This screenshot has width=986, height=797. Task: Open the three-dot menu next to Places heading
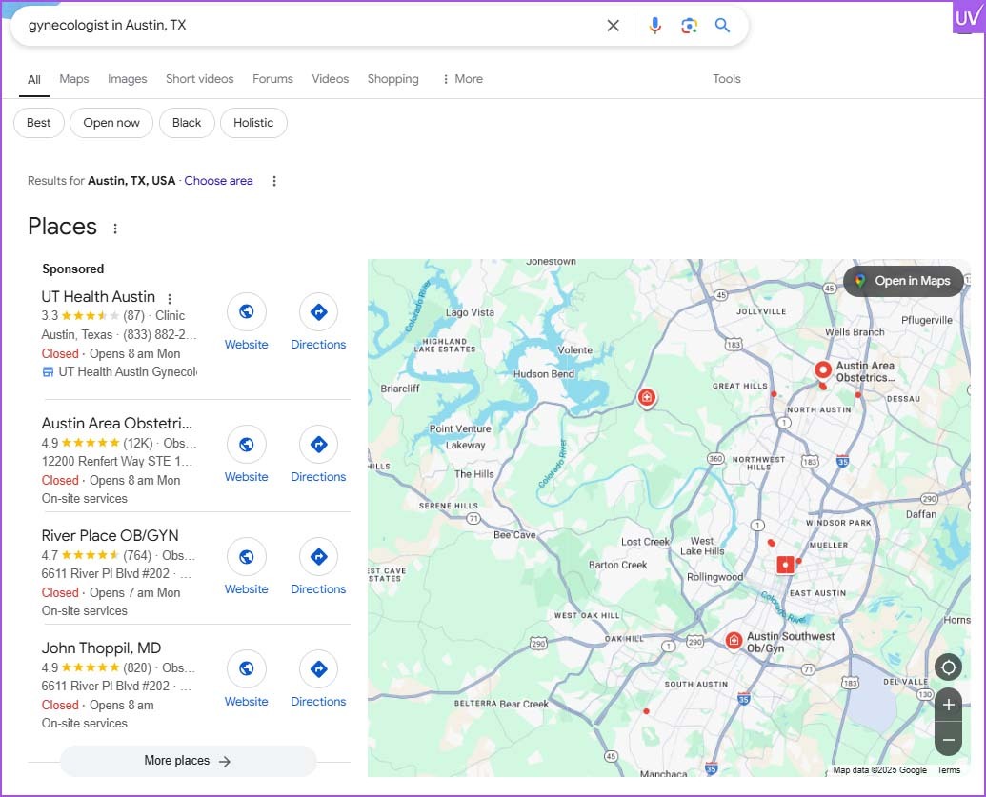(115, 229)
